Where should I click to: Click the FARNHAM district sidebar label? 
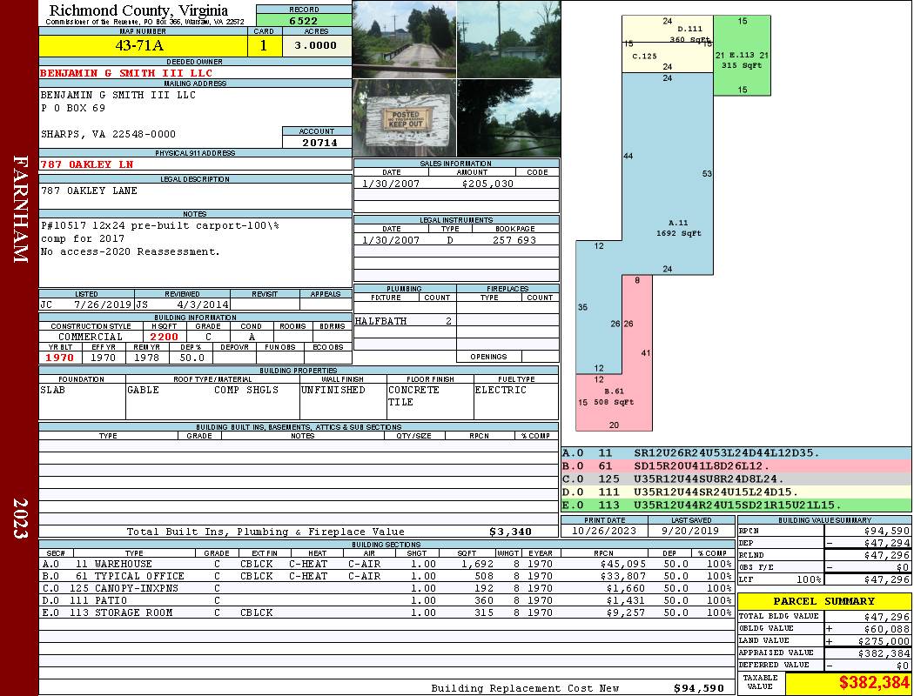[20, 209]
